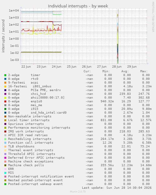Click the 'PCIe PME, aerdrv' legend label
Image resolution: width=156 pixels, height=195 pixels.
[46, 90]
